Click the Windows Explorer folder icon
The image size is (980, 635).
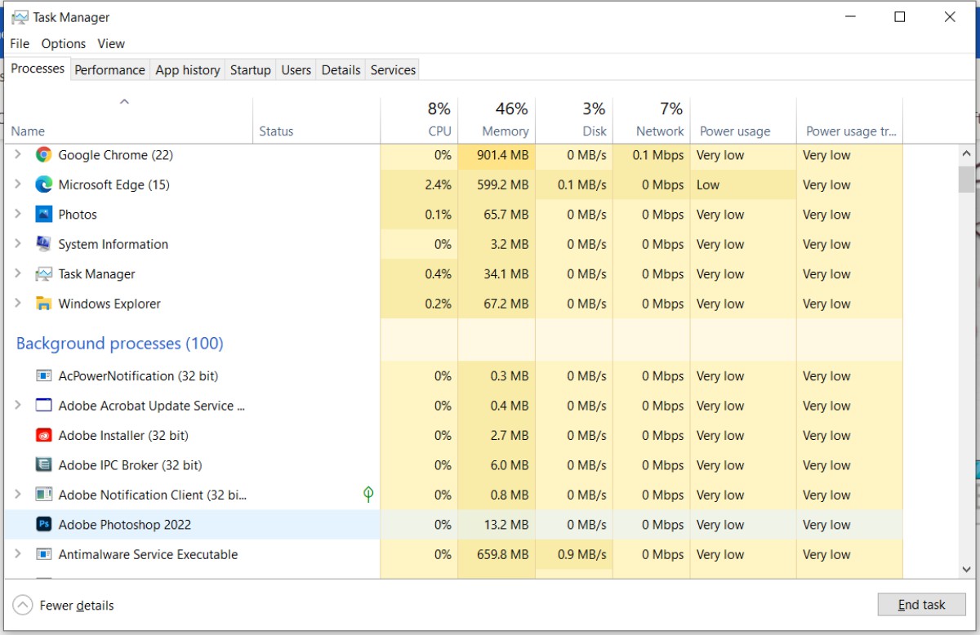[x=45, y=303]
